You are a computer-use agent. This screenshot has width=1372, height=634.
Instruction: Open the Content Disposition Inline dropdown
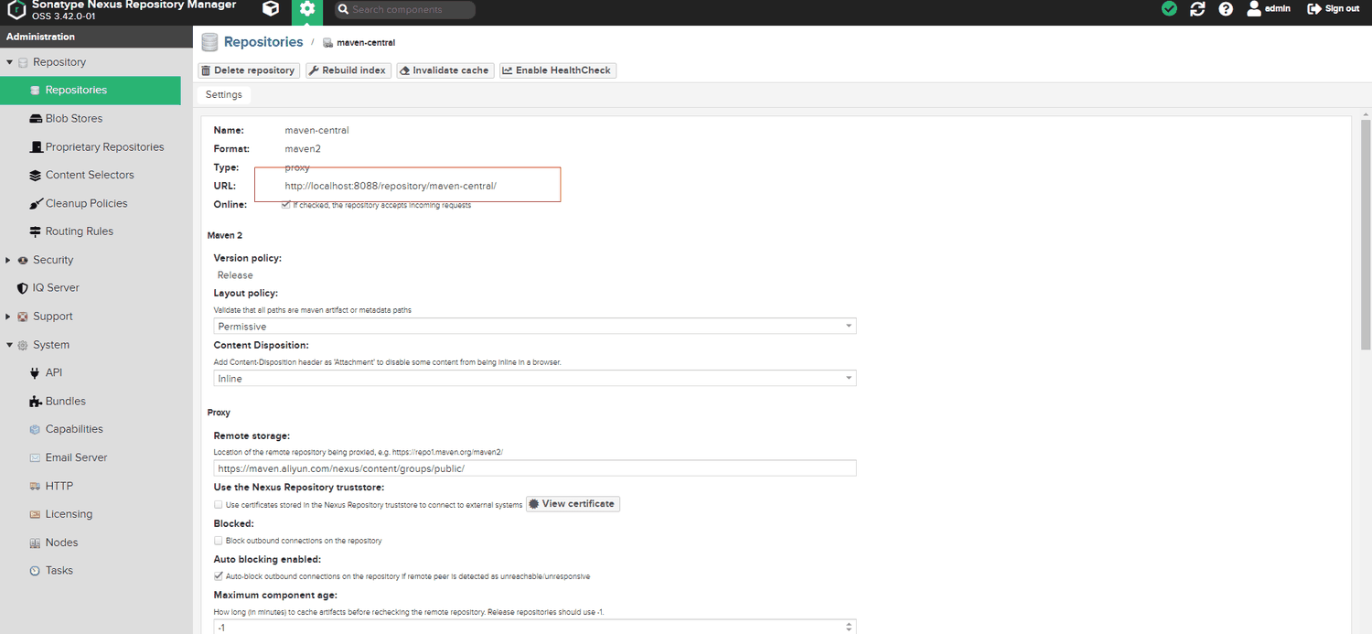tap(535, 379)
